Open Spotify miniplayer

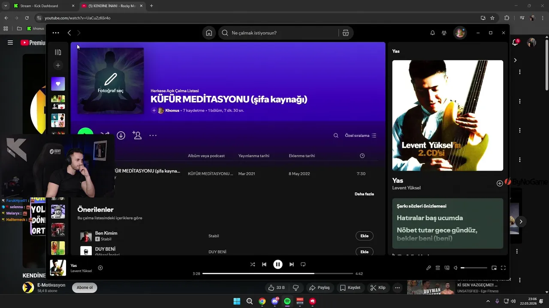(494, 268)
